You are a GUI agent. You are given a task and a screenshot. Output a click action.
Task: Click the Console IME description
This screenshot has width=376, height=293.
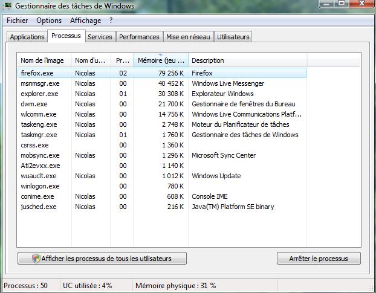(210, 197)
